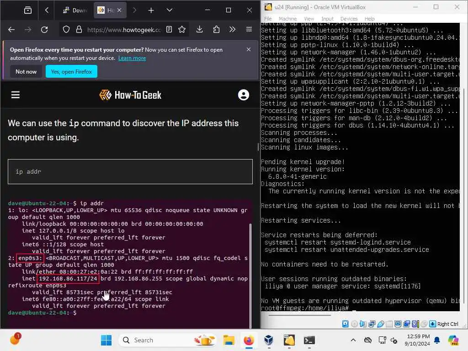The width and height of the screenshot is (468, 351).
Task: Click the VirtualBox audio indicator icon
Action: [x=363, y=324]
